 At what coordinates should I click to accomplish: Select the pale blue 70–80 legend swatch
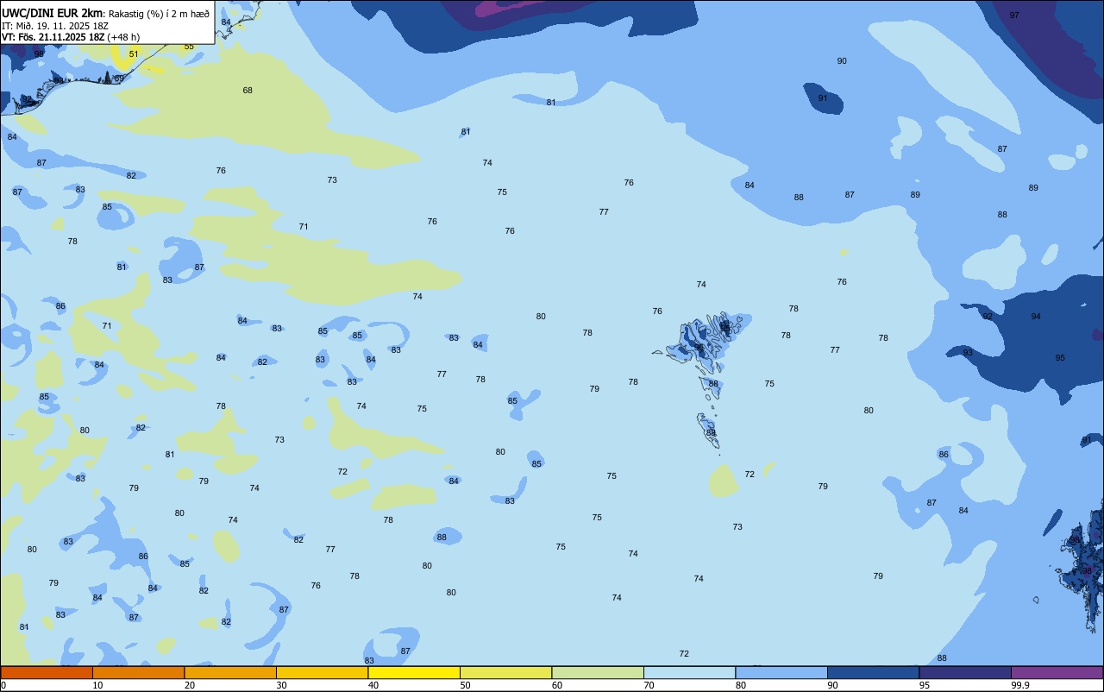(x=690, y=672)
